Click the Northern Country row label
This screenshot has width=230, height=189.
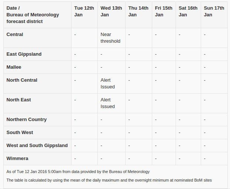pyautogui.click(x=27, y=120)
